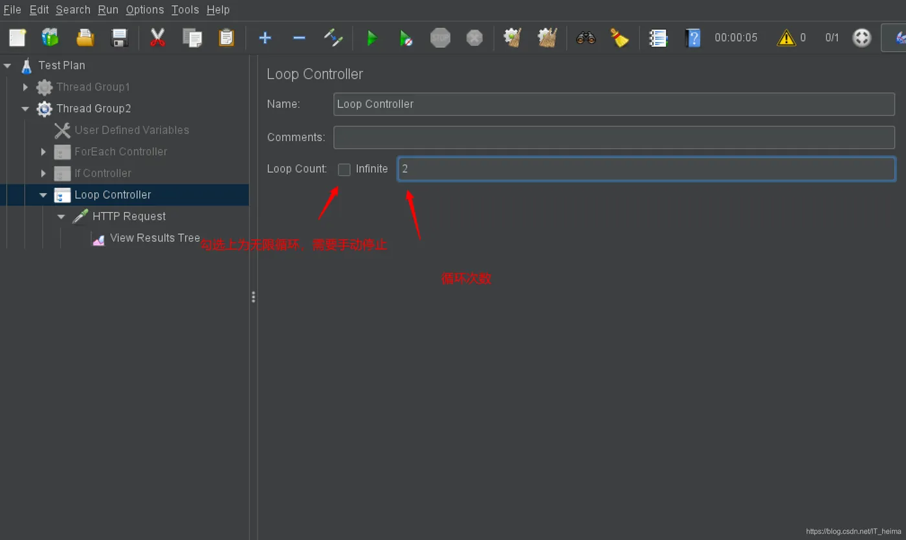Open the File menu
Screen dimensions: 906x540
(x=12, y=10)
